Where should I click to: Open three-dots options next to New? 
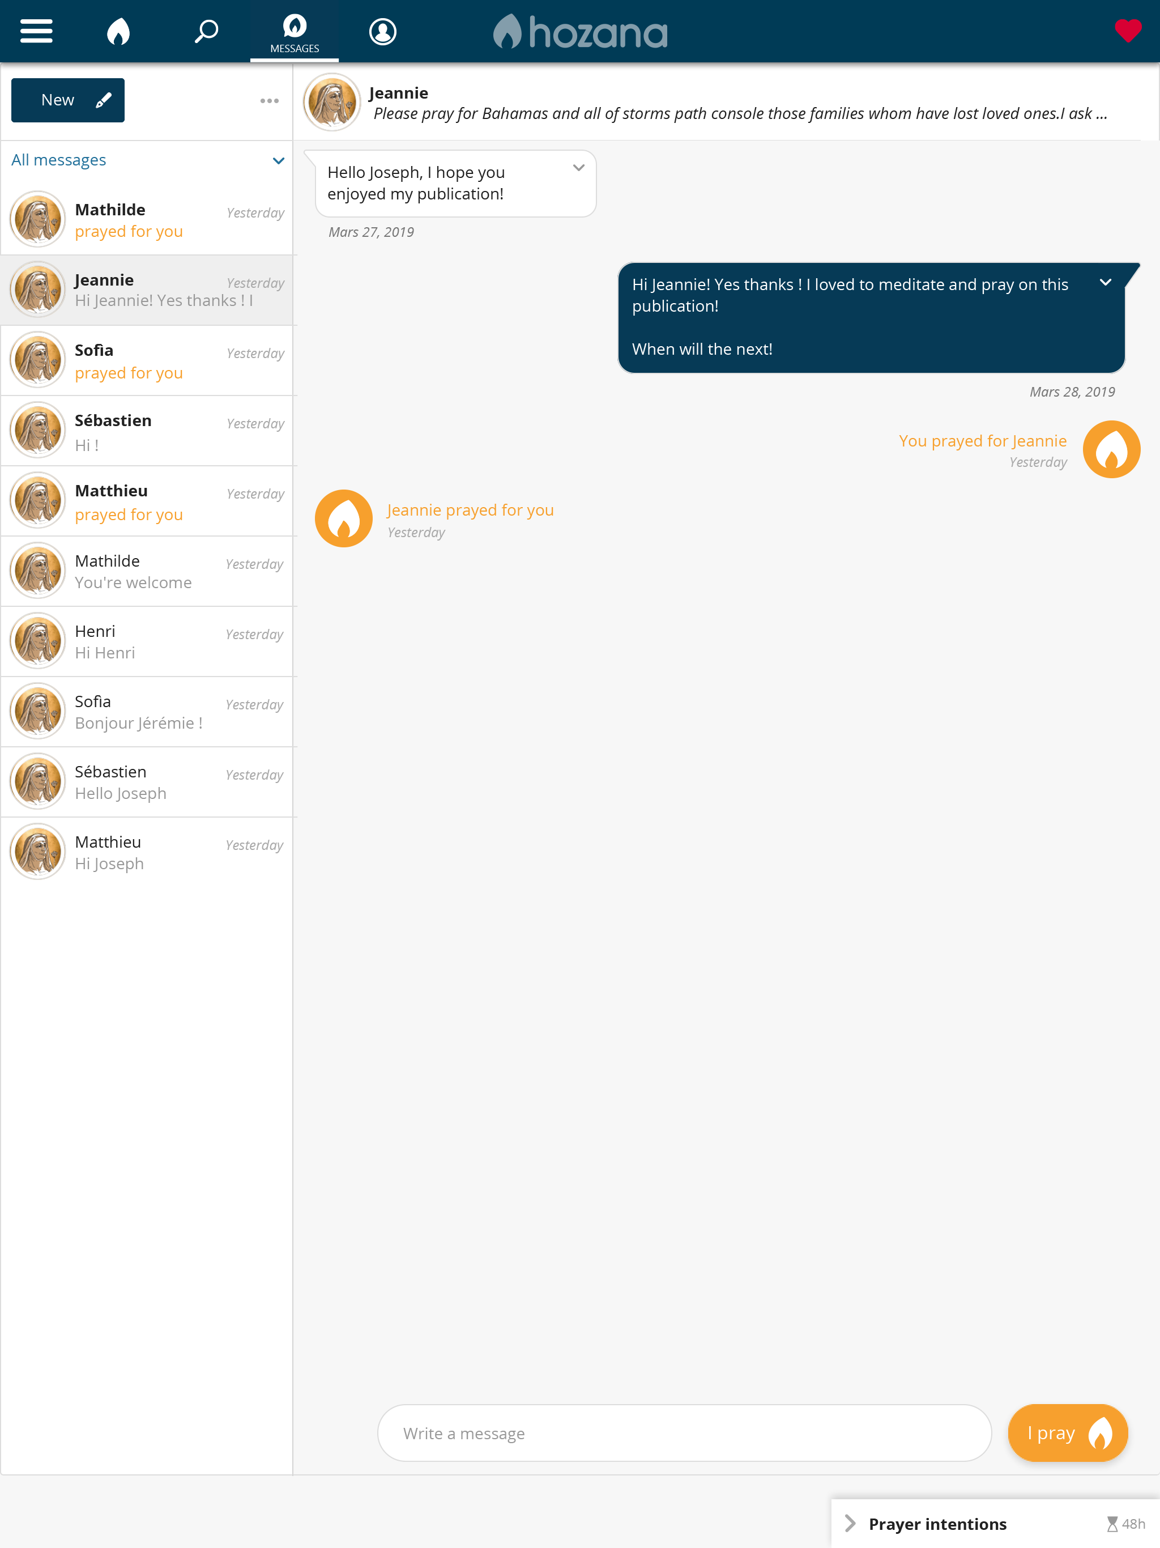pos(270,101)
